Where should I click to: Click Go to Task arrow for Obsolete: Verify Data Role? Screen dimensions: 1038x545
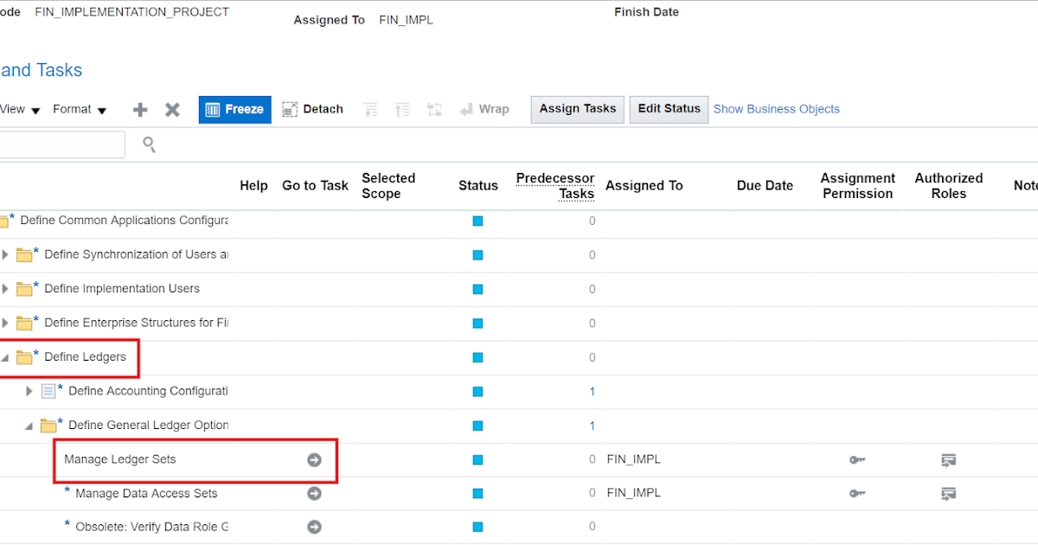coord(314,527)
